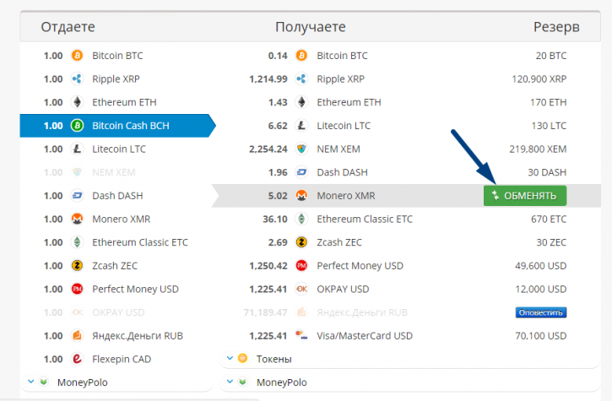Click the Резерв column header
612x401 pixels.
556,27
